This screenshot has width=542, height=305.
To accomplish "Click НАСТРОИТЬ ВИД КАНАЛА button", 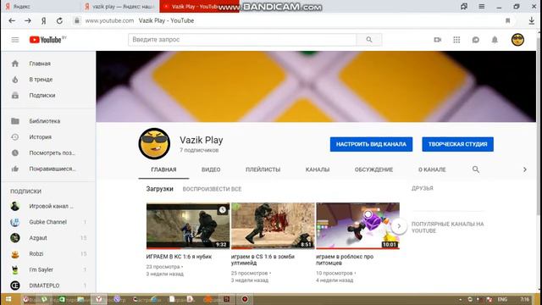I will [371, 144].
